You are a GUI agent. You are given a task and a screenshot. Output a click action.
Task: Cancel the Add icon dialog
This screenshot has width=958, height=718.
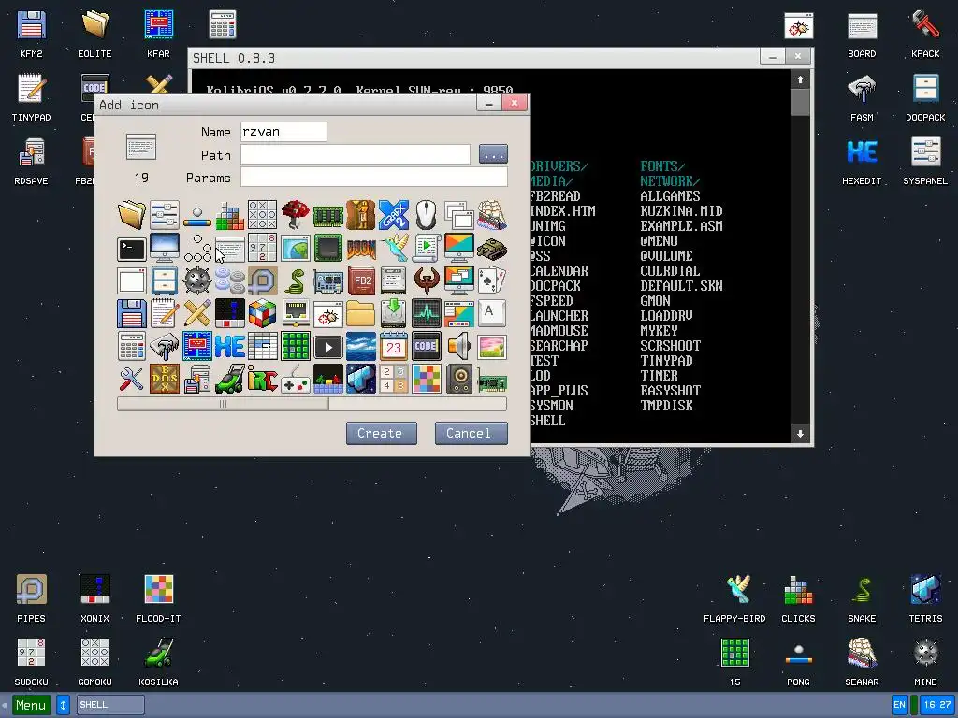point(471,433)
